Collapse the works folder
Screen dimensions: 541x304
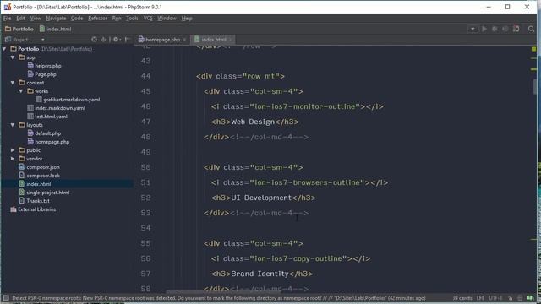[21, 91]
